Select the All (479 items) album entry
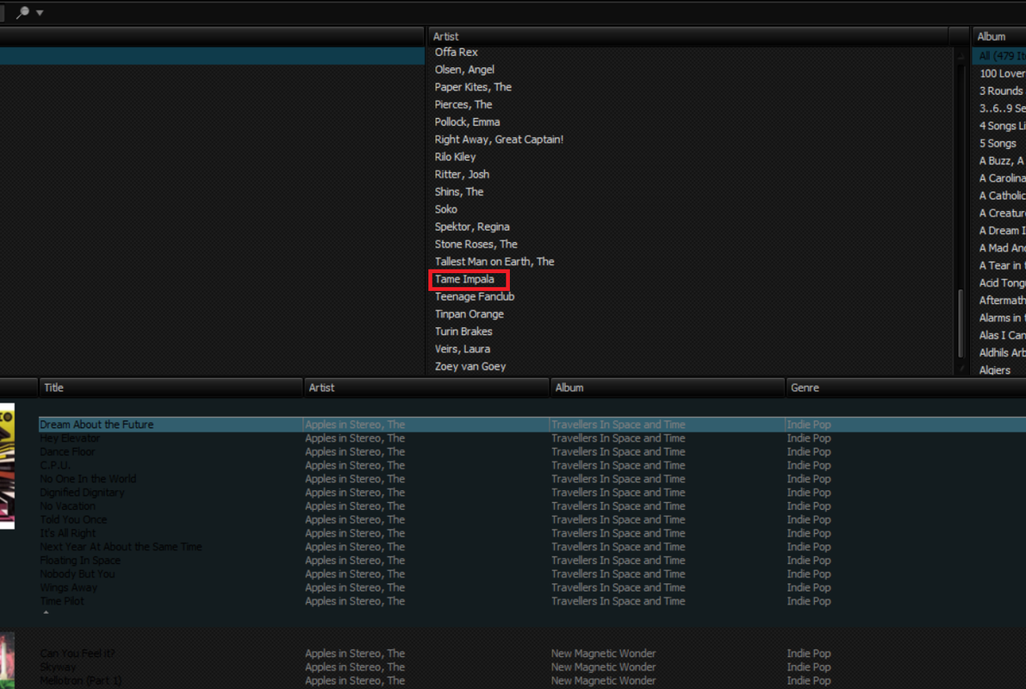Screen dimensions: 1026x689 [x=999, y=56]
